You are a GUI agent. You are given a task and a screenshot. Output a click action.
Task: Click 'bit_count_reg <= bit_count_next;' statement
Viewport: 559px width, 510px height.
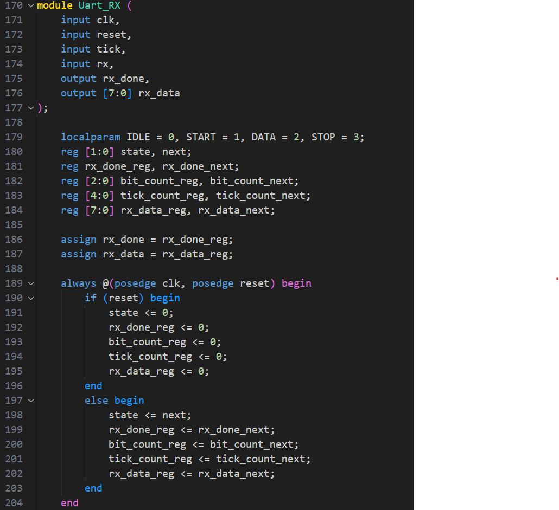pos(204,444)
